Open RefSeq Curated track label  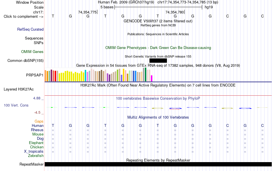point(30,29)
